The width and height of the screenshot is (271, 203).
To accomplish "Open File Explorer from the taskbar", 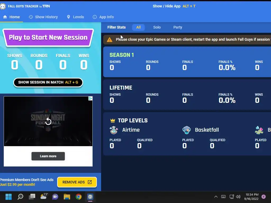I will coord(67,197).
